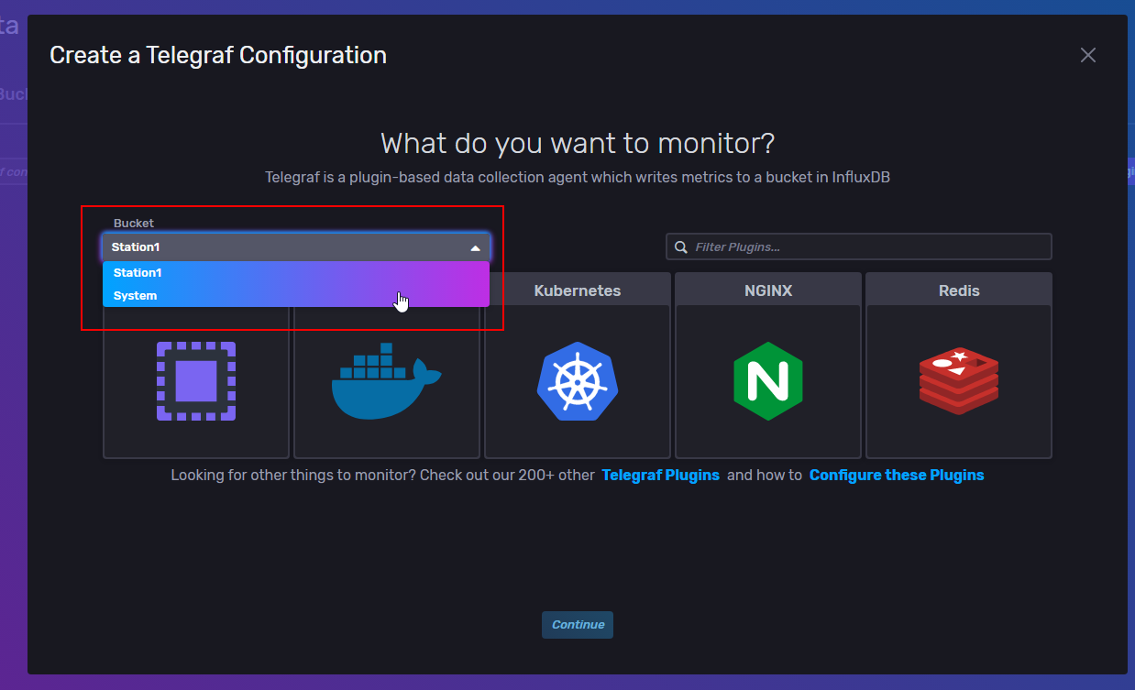
Task: Click the Kubernetes card header
Action: pyautogui.click(x=578, y=290)
